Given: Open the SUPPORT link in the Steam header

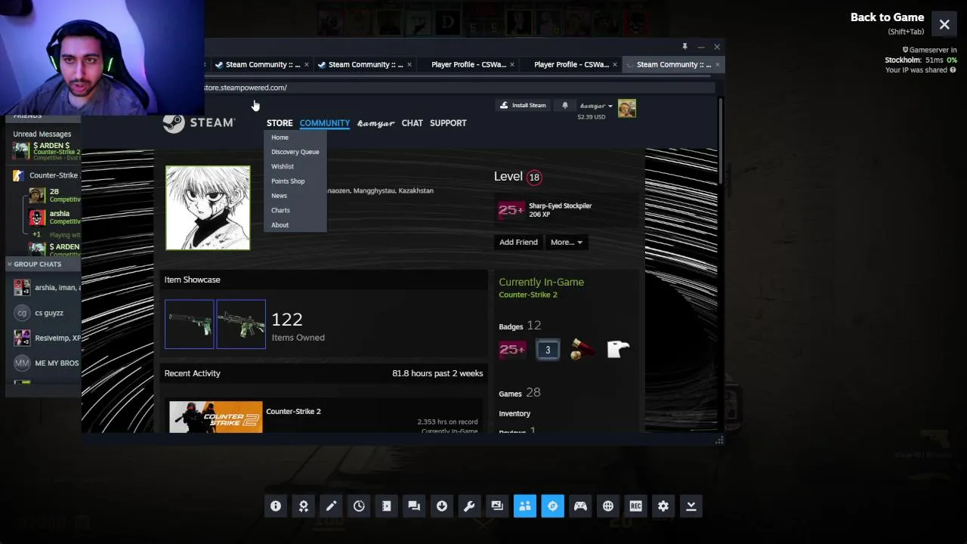Looking at the screenshot, I should coord(448,123).
